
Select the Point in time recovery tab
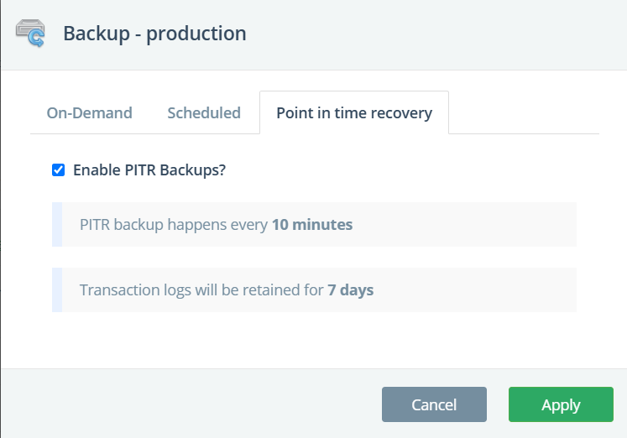tap(354, 112)
